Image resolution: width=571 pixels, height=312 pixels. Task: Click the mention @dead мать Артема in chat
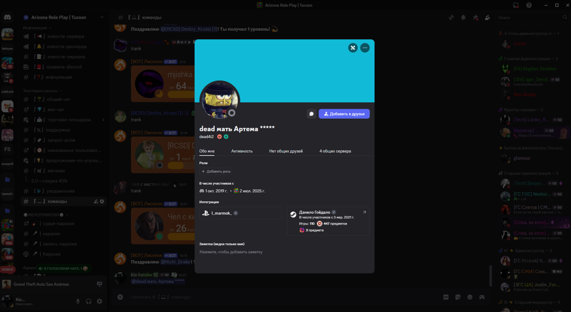[158, 281]
